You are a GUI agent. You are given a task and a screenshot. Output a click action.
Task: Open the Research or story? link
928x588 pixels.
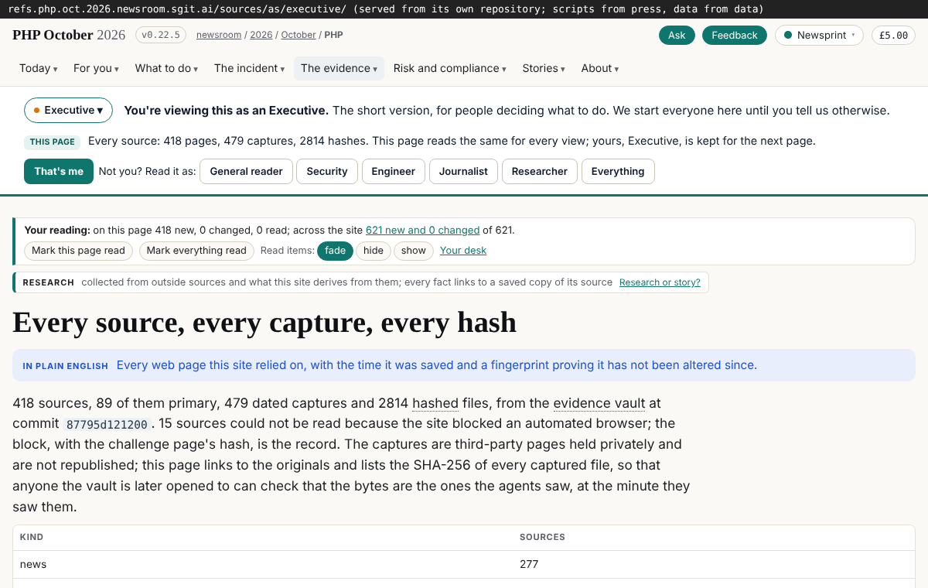(x=660, y=282)
